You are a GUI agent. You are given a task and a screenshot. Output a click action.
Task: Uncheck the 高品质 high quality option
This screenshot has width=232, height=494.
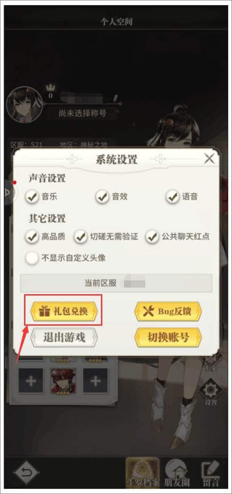32,237
